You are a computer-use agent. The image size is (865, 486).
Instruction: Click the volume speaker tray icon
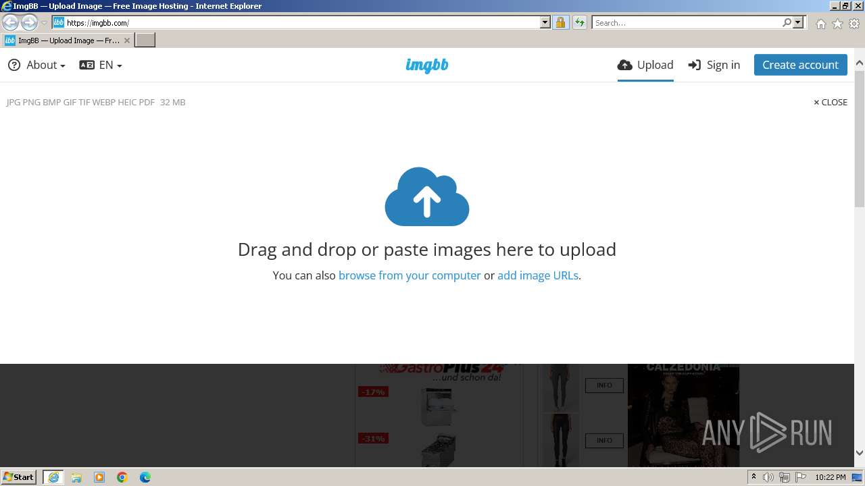click(x=768, y=477)
